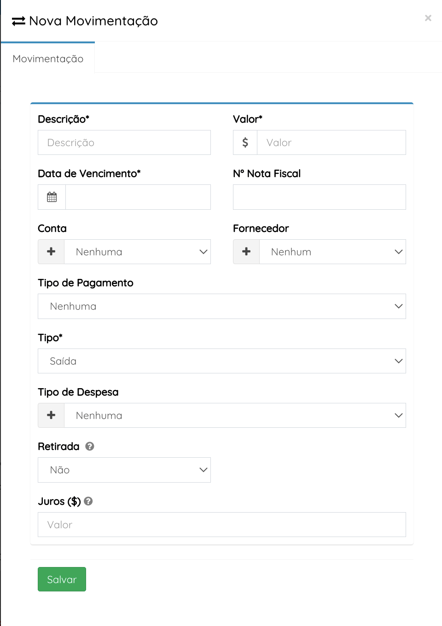Open the Tipo de Despesa dropdown
The image size is (442, 626).
point(235,415)
